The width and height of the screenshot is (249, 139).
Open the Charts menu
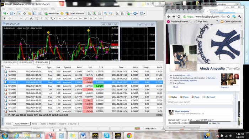(x=27, y=9)
